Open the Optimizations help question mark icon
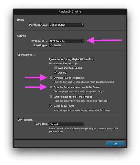Viewport: 140px width, 165px height. (x=35, y=55)
